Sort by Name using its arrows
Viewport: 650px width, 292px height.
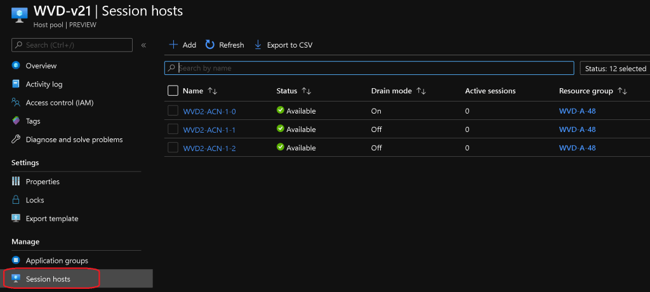[212, 91]
